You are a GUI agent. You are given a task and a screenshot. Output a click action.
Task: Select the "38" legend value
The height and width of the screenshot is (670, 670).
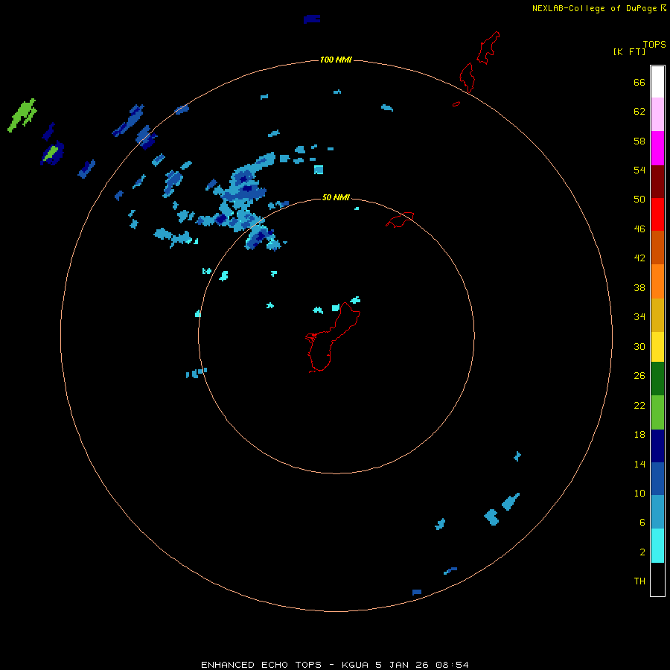(639, 288)
